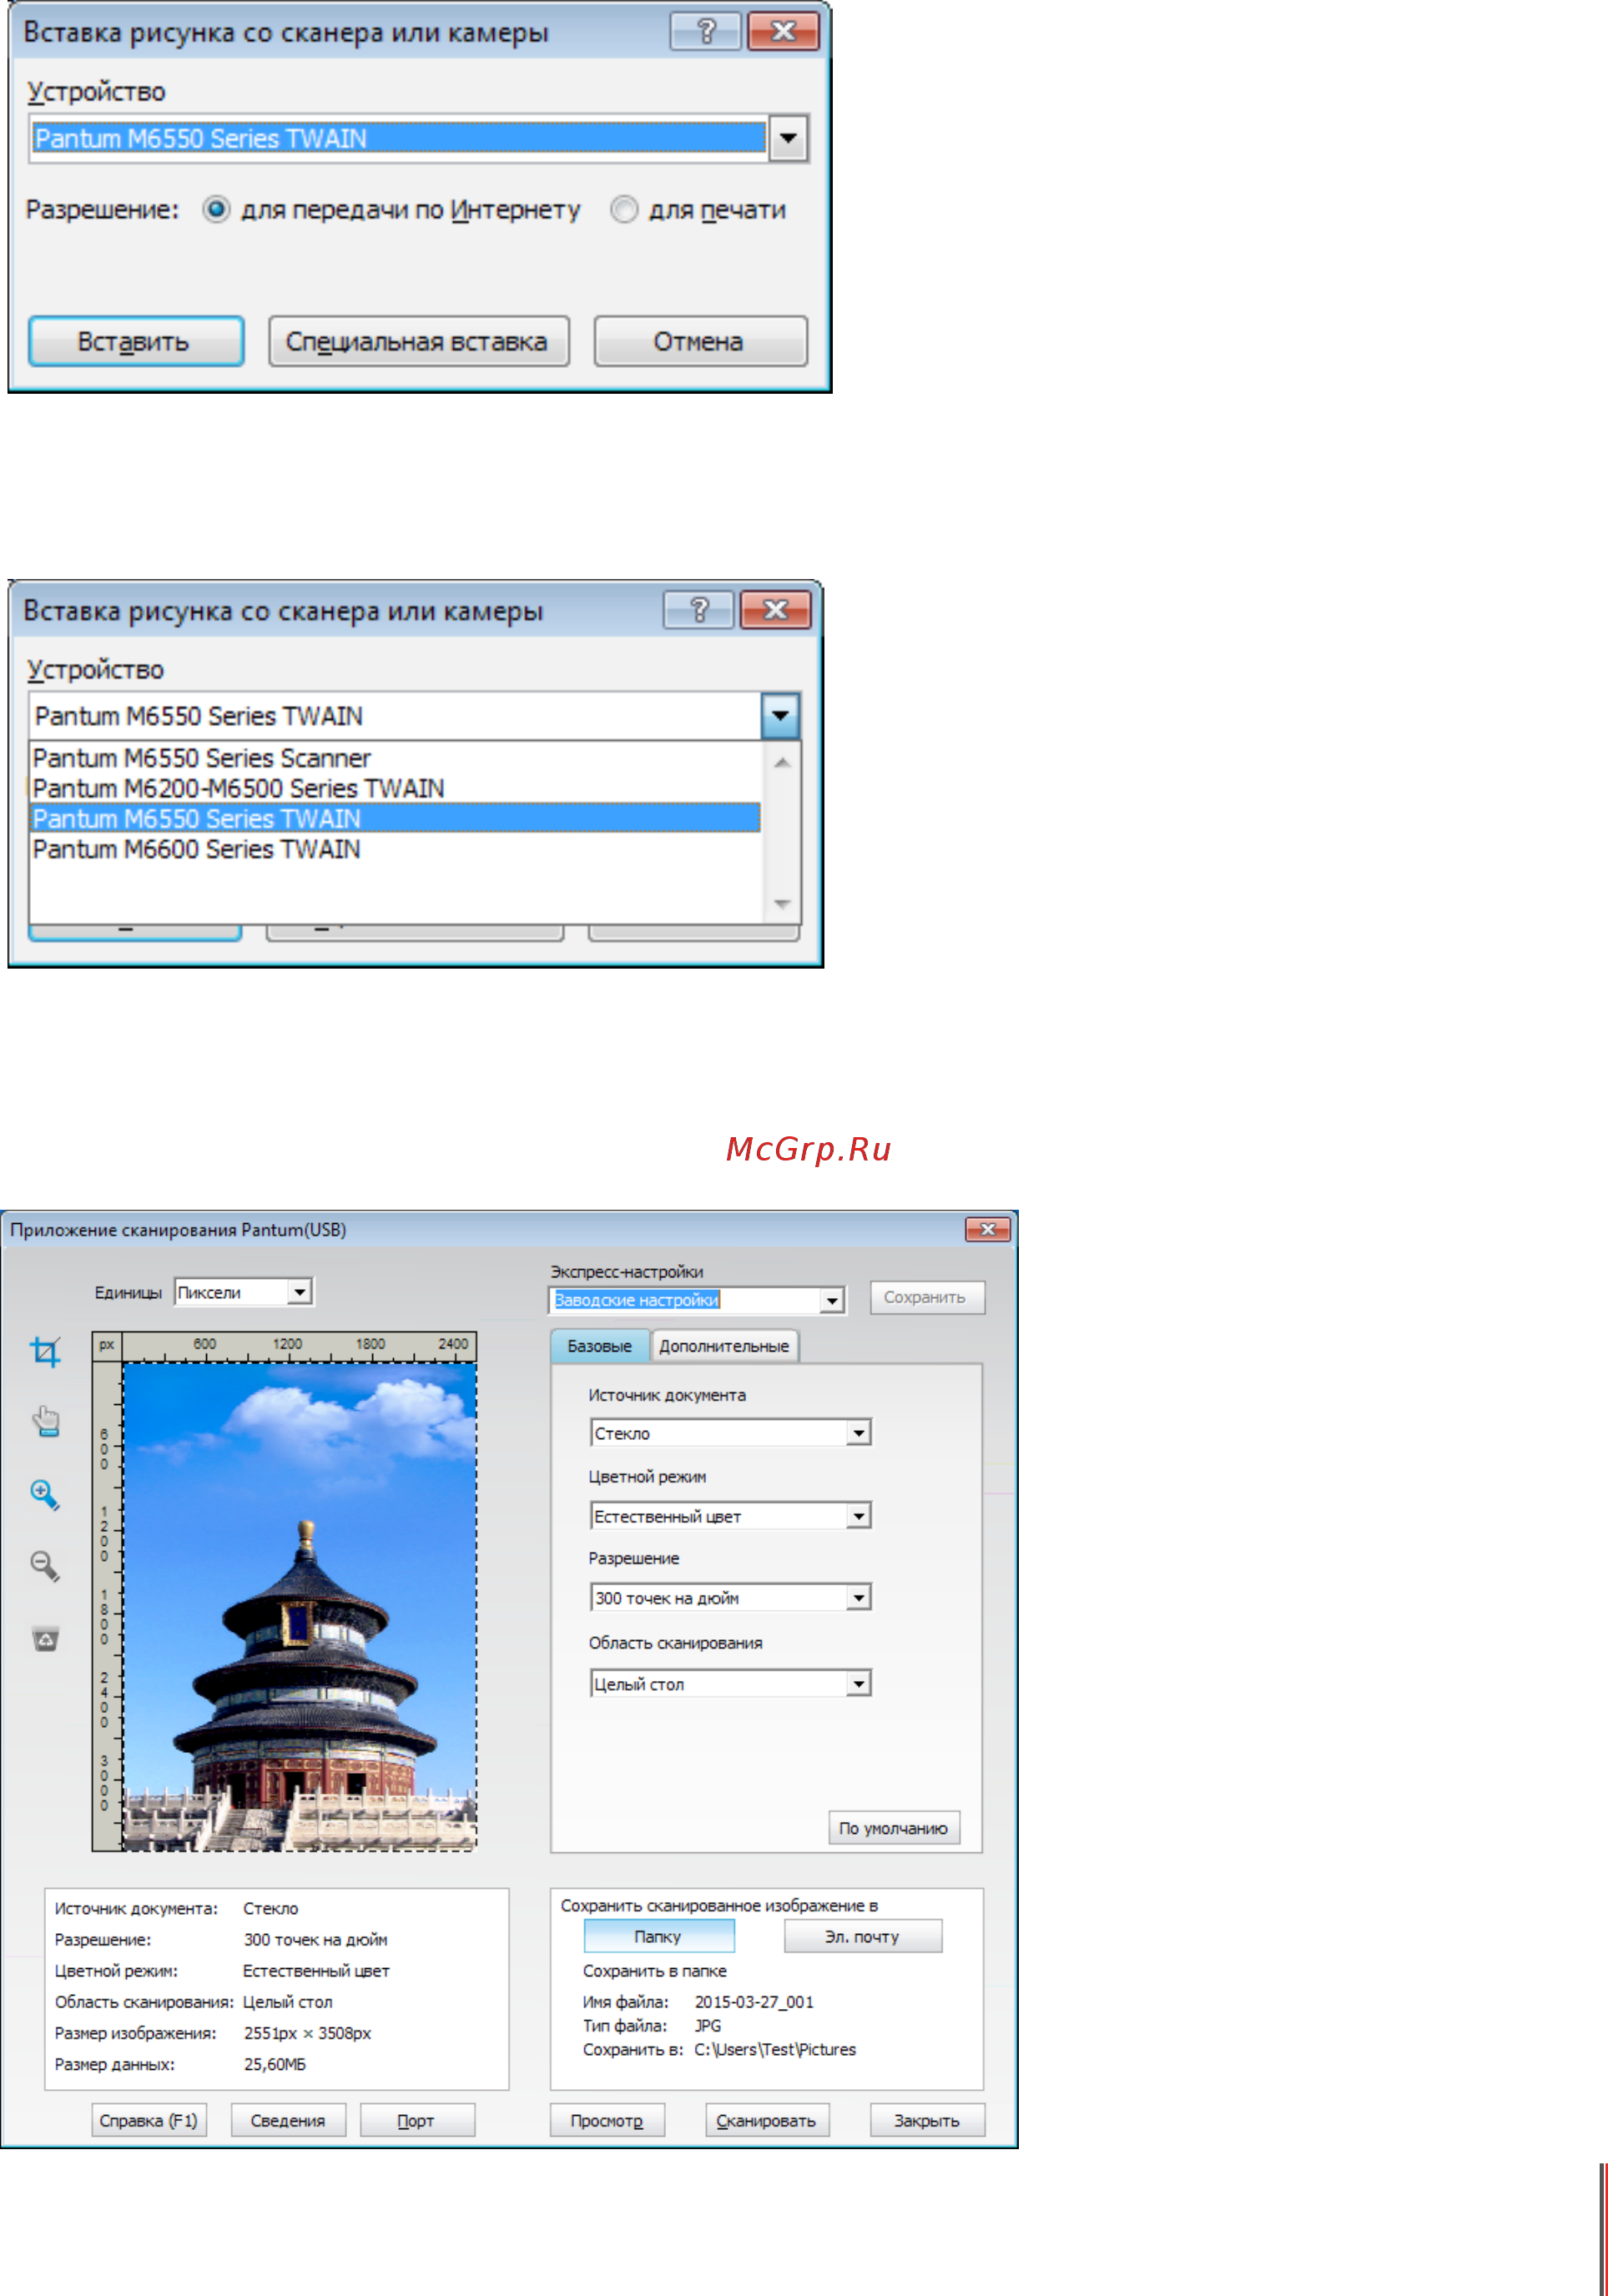Click the device list scrollbar down arrow
1608x2296 pixels.
tap(782, 903)
